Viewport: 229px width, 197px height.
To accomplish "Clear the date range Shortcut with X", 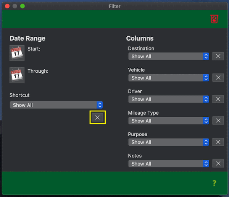I will click(x=97, y=117).
